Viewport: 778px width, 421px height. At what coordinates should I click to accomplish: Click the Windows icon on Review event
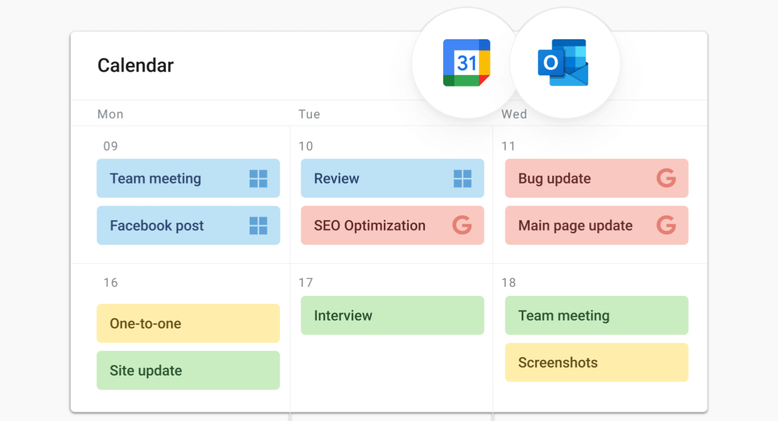click(x=462, y=179)
